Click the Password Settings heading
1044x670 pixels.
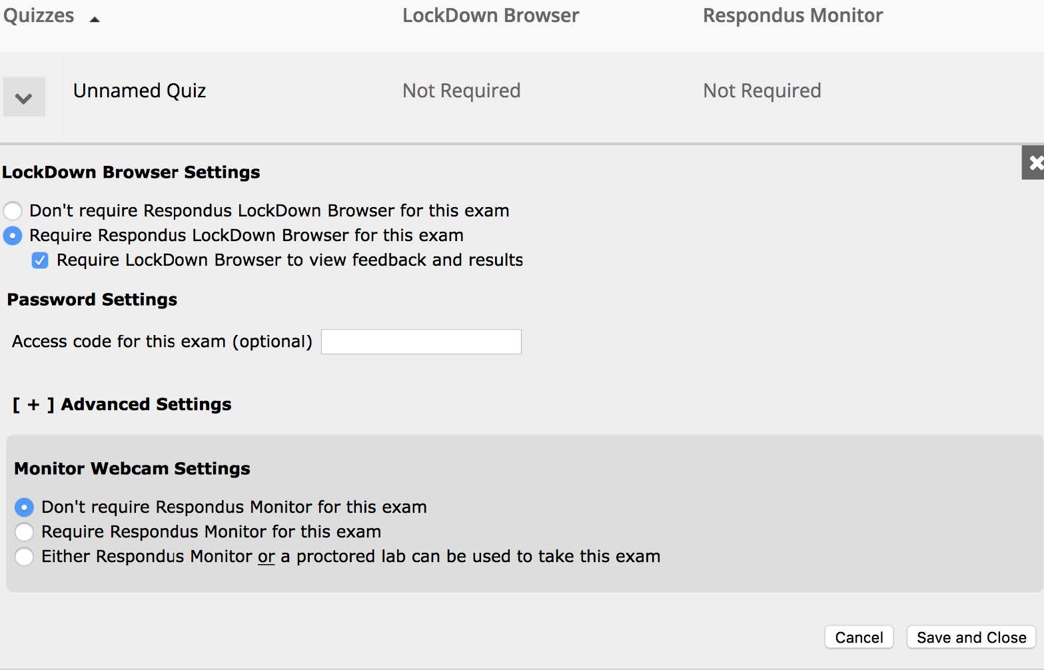tap(92, 300)
